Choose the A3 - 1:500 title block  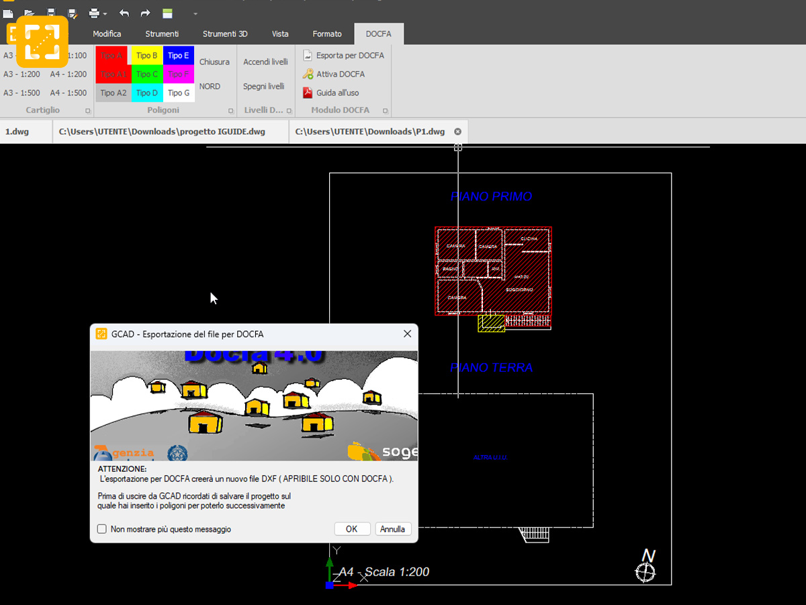(x=21, y=93)
